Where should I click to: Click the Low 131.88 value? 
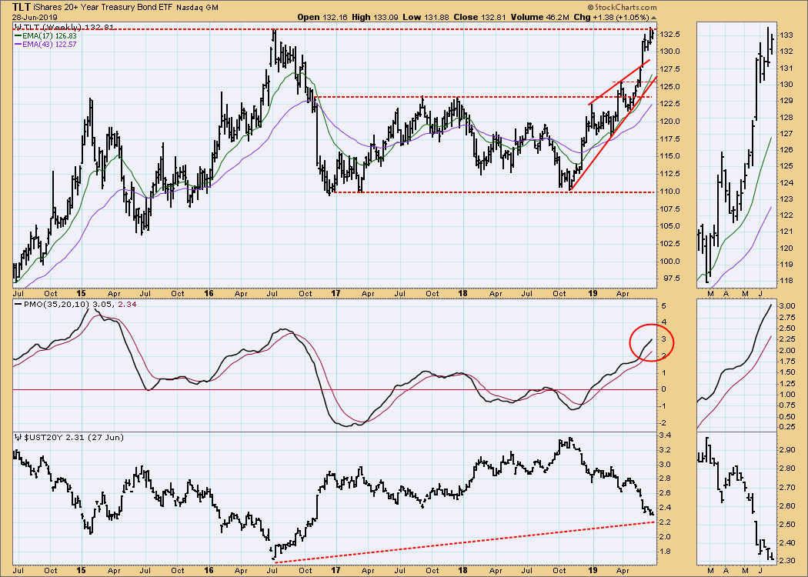point(426,17)
